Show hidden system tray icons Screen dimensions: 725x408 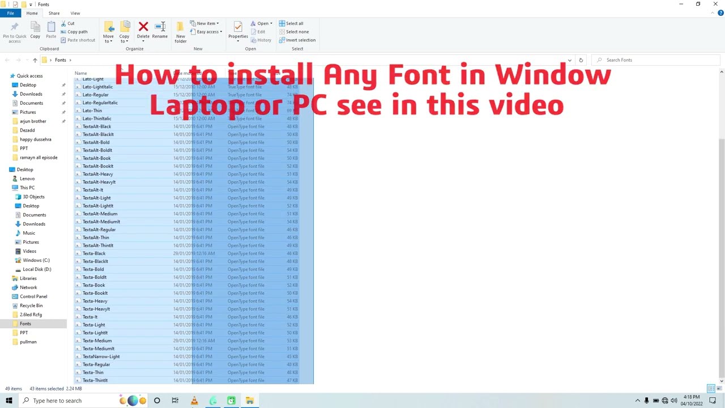pyautogui.click(x=638, y=401)
